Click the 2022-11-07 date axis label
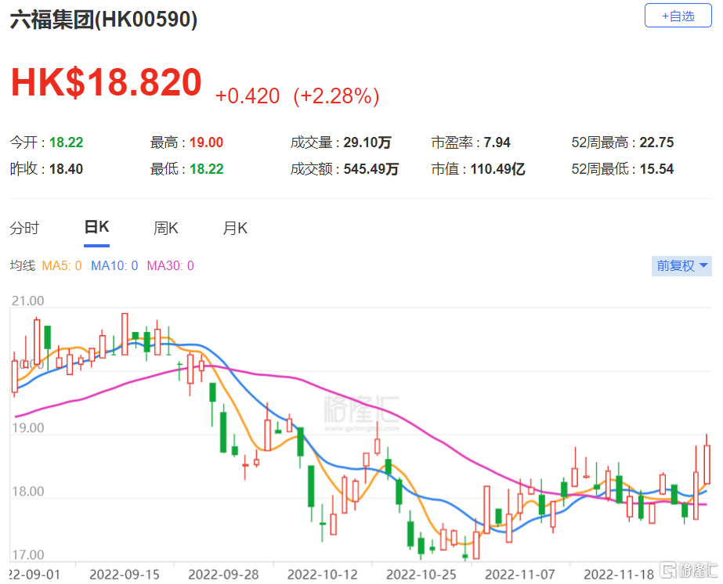The height and width of the screenshot is (584, 723). pos(519,575)
